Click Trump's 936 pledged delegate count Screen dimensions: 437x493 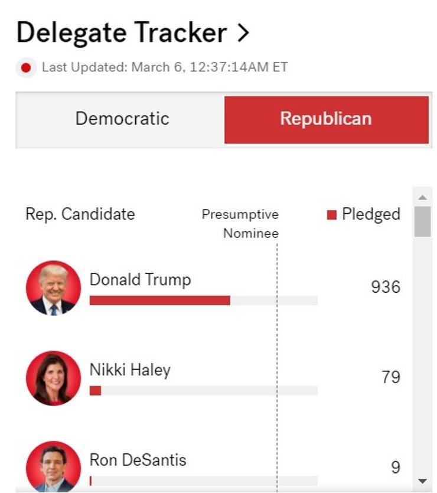pos(386,288)
